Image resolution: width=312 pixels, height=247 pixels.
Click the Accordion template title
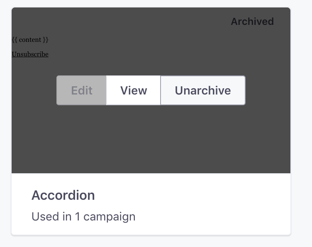(x=63, y=195)
